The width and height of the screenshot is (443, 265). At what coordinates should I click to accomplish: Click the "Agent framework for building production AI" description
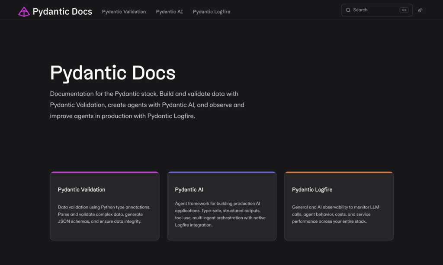[x=220, y=214]
